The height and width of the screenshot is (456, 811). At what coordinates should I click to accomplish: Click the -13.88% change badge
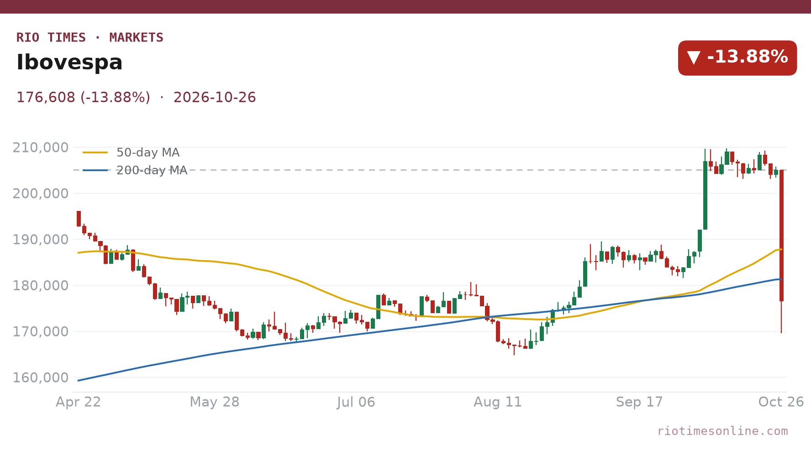click(x=737, y=58)
